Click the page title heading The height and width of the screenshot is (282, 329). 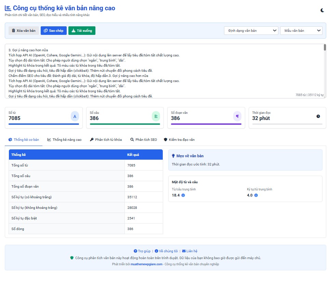(x=64, y=8)
